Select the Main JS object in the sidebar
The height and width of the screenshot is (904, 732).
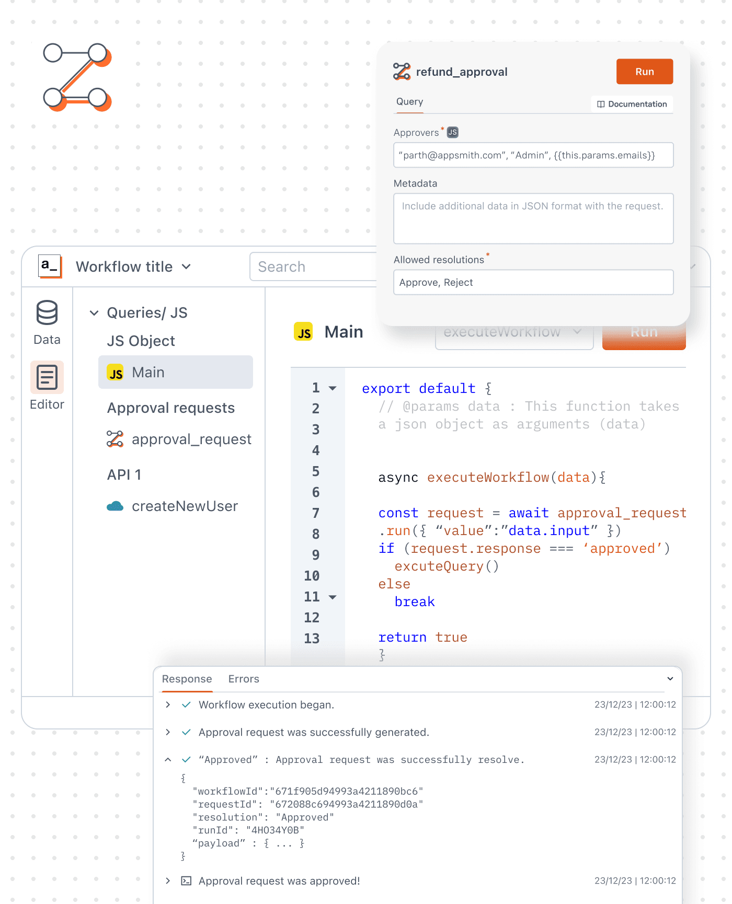(x=176, y=372)
